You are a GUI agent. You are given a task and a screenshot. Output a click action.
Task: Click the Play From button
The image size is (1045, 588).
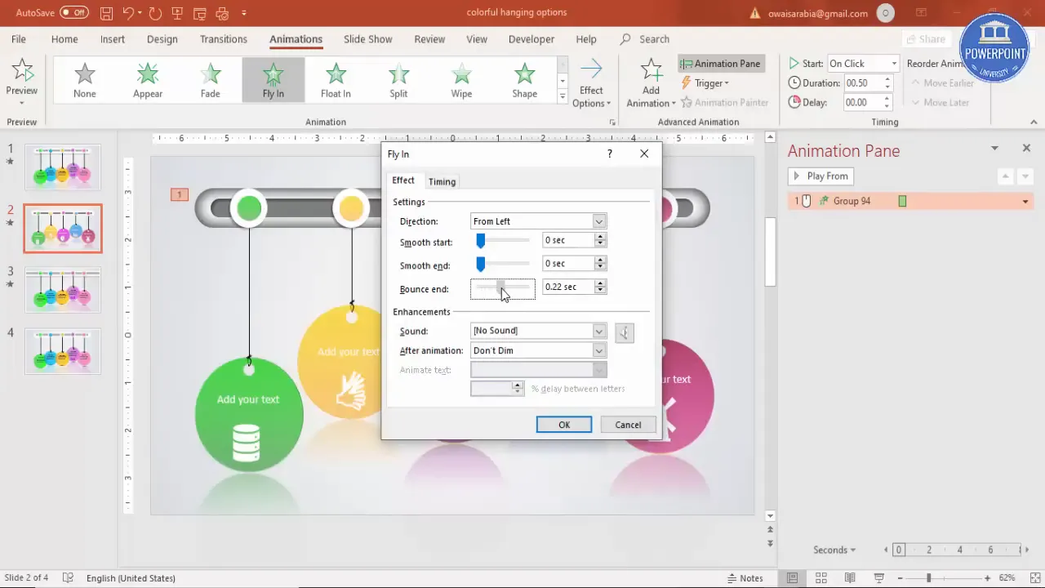[x=821, y=176]
